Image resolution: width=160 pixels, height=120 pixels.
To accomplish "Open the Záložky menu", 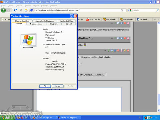I will (36, 6).
